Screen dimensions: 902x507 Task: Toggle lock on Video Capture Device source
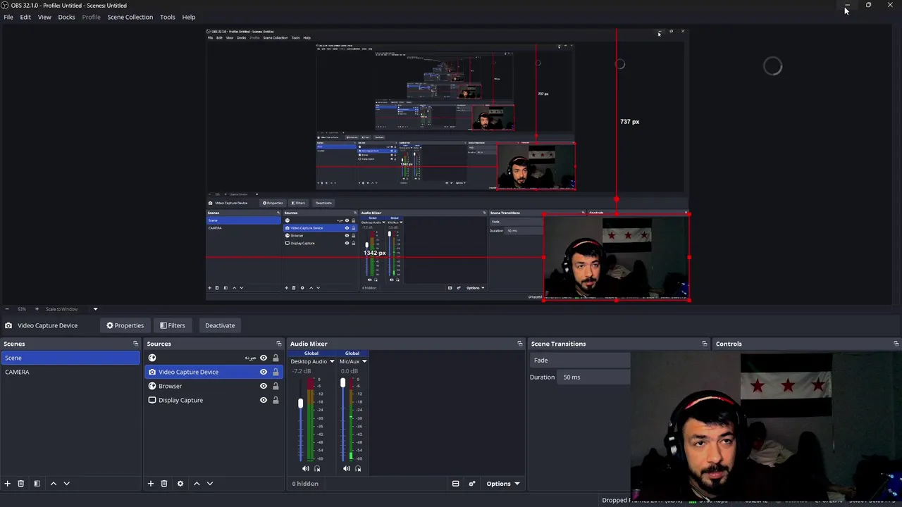pos(276,372)
